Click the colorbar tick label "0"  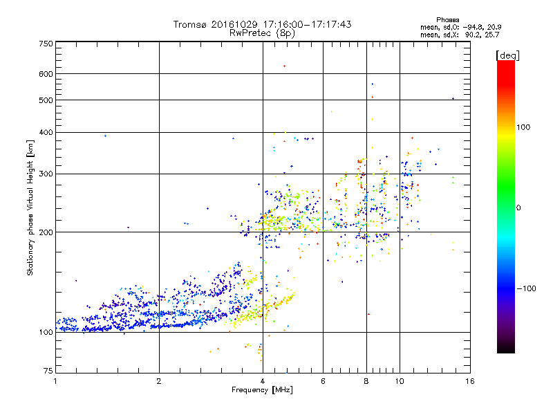[518, 207]
